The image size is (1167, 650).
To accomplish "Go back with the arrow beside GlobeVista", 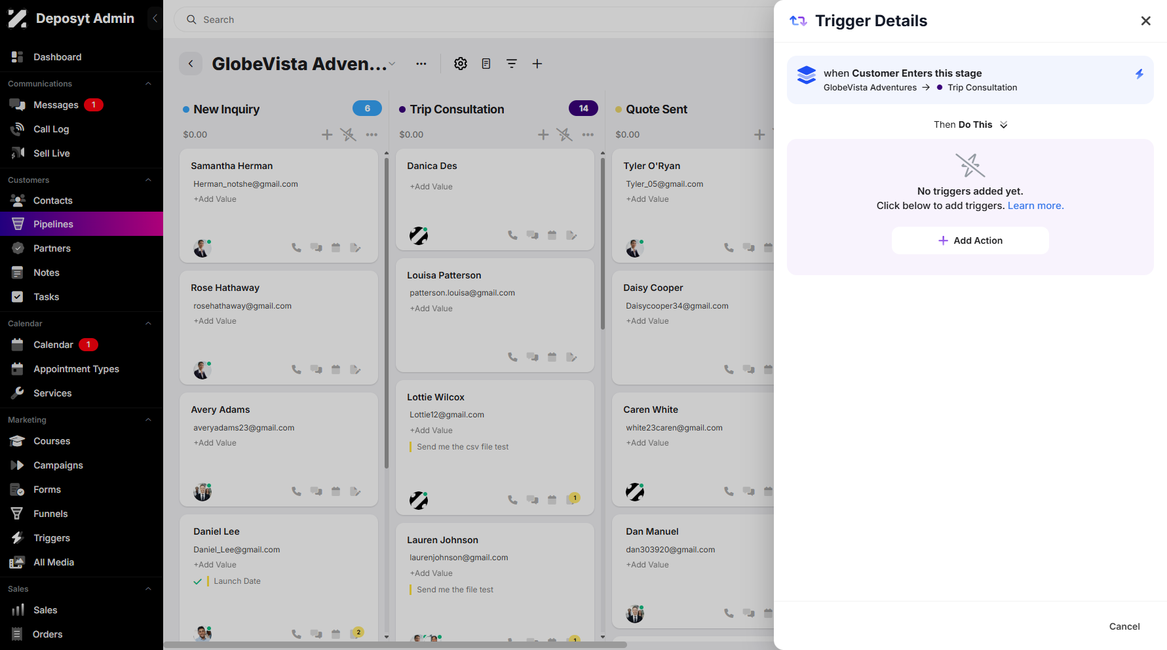I will (x=191, y=64).
